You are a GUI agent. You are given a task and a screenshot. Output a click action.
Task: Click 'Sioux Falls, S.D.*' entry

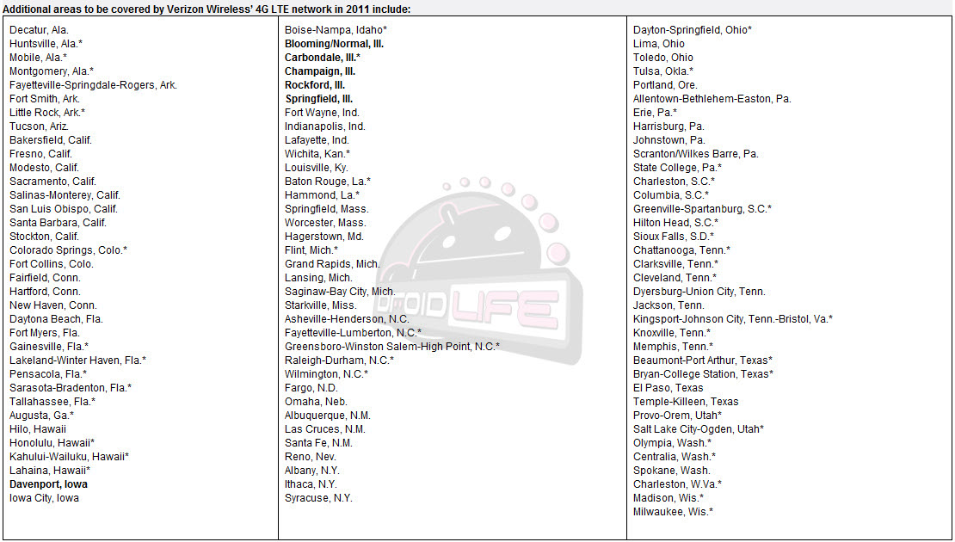pyautogui.click(x=674, y=237)
